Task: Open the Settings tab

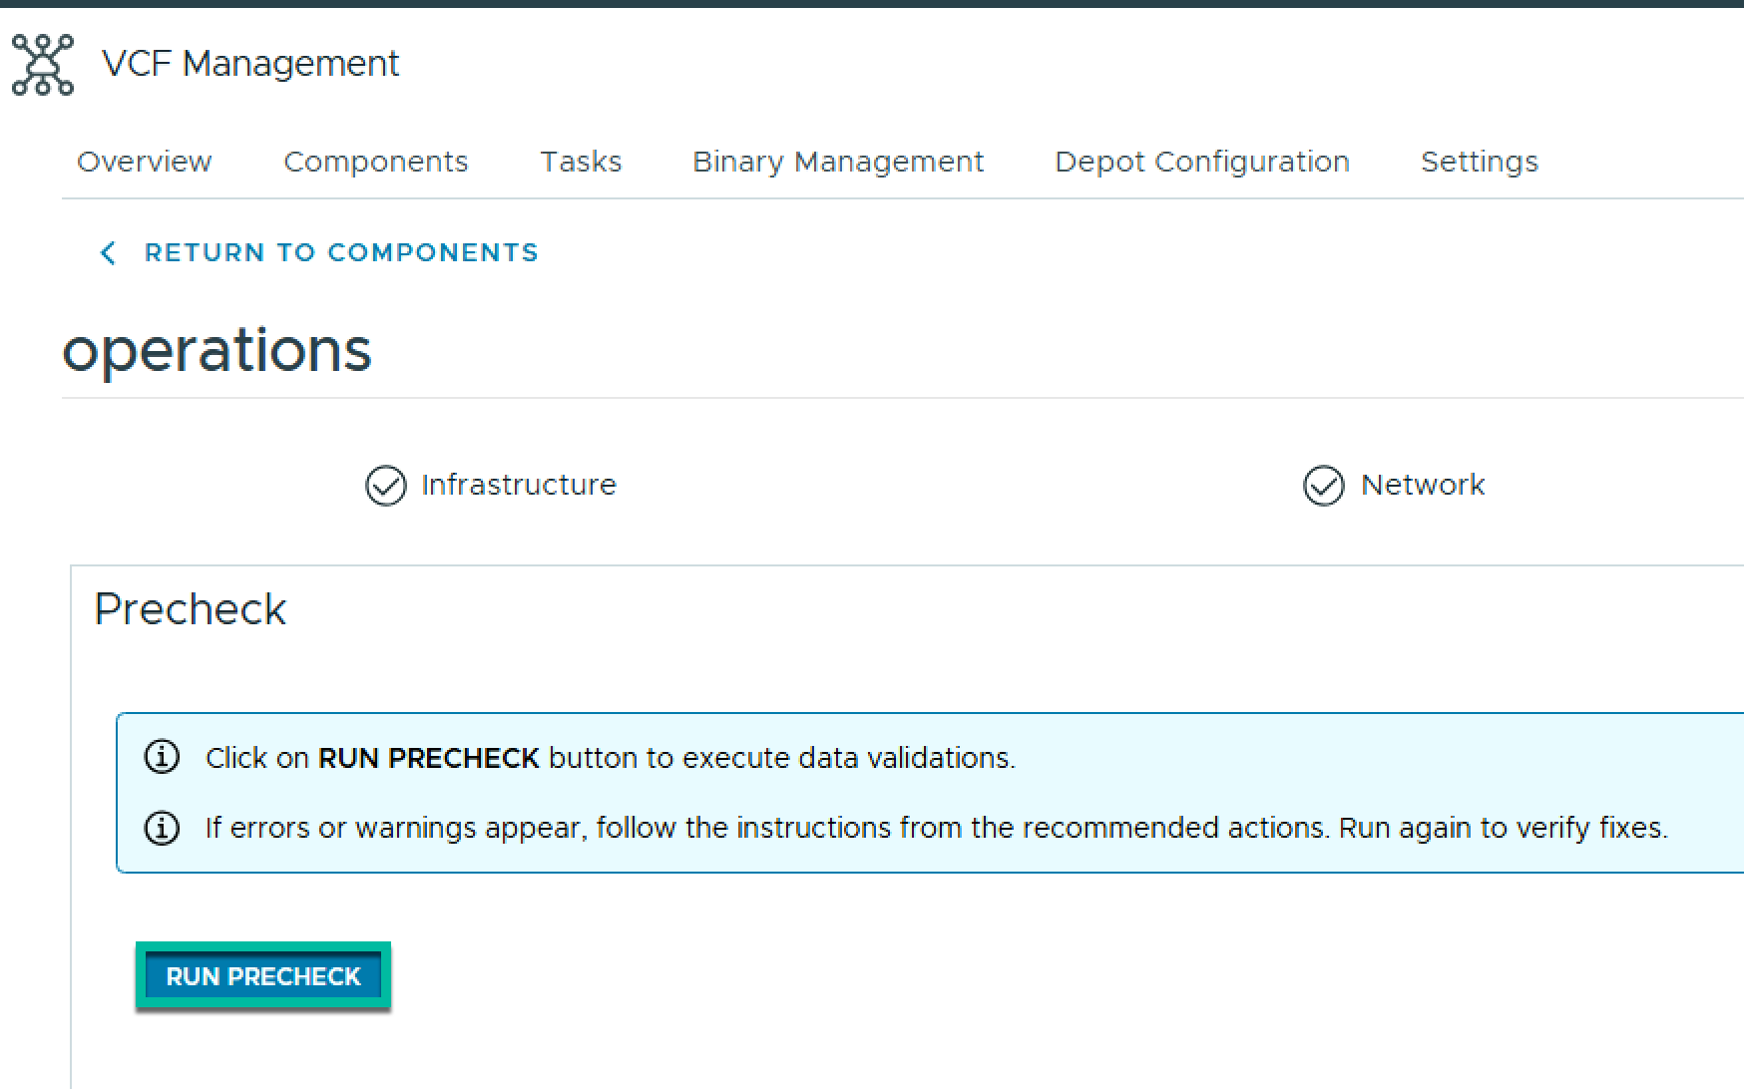Action: [1480, 162]
